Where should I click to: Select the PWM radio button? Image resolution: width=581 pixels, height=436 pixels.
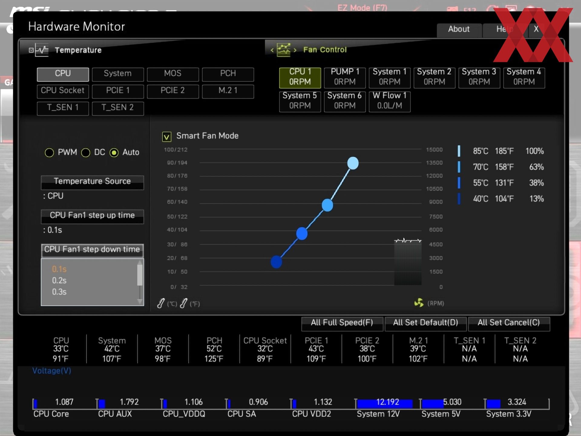tap(49, 153)
